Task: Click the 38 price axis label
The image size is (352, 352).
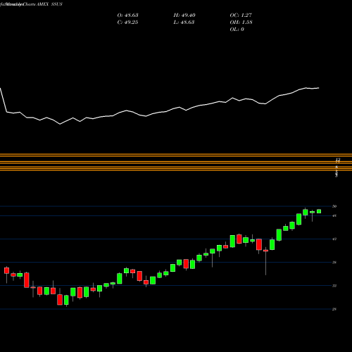Action: coord(334,263)
